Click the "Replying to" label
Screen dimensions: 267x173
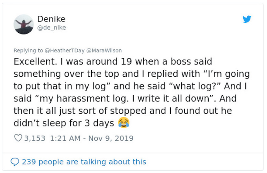[28, 51]
